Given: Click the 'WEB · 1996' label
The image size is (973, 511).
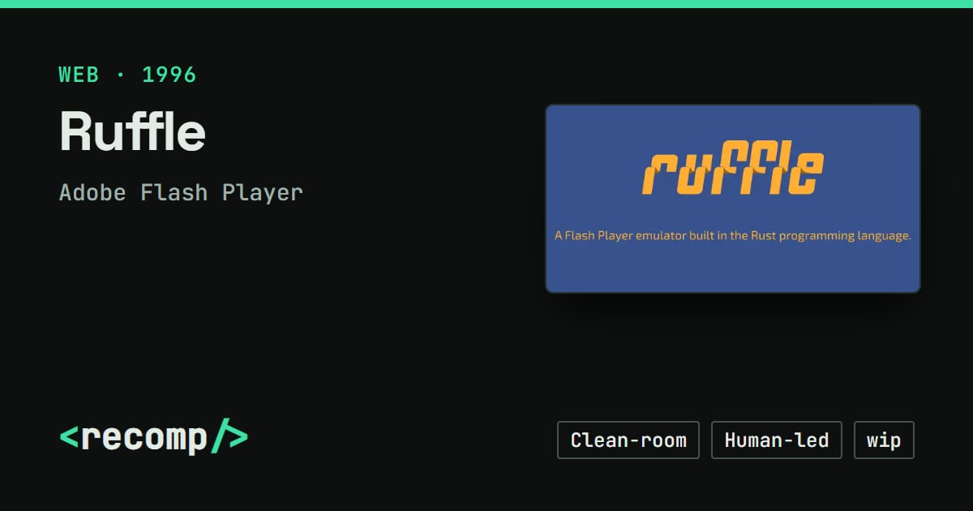Looking at the screenshot, I should pyautogui.click(x=128, y=75).
